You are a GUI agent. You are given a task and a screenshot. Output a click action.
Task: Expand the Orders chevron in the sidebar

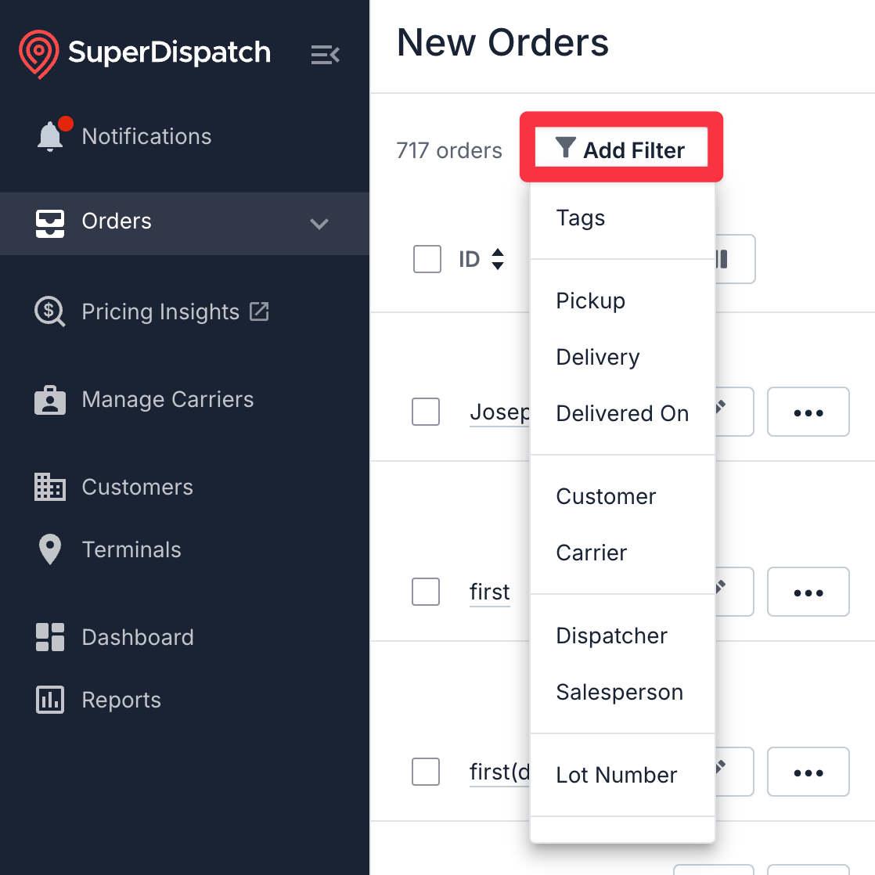coord(319,224)
